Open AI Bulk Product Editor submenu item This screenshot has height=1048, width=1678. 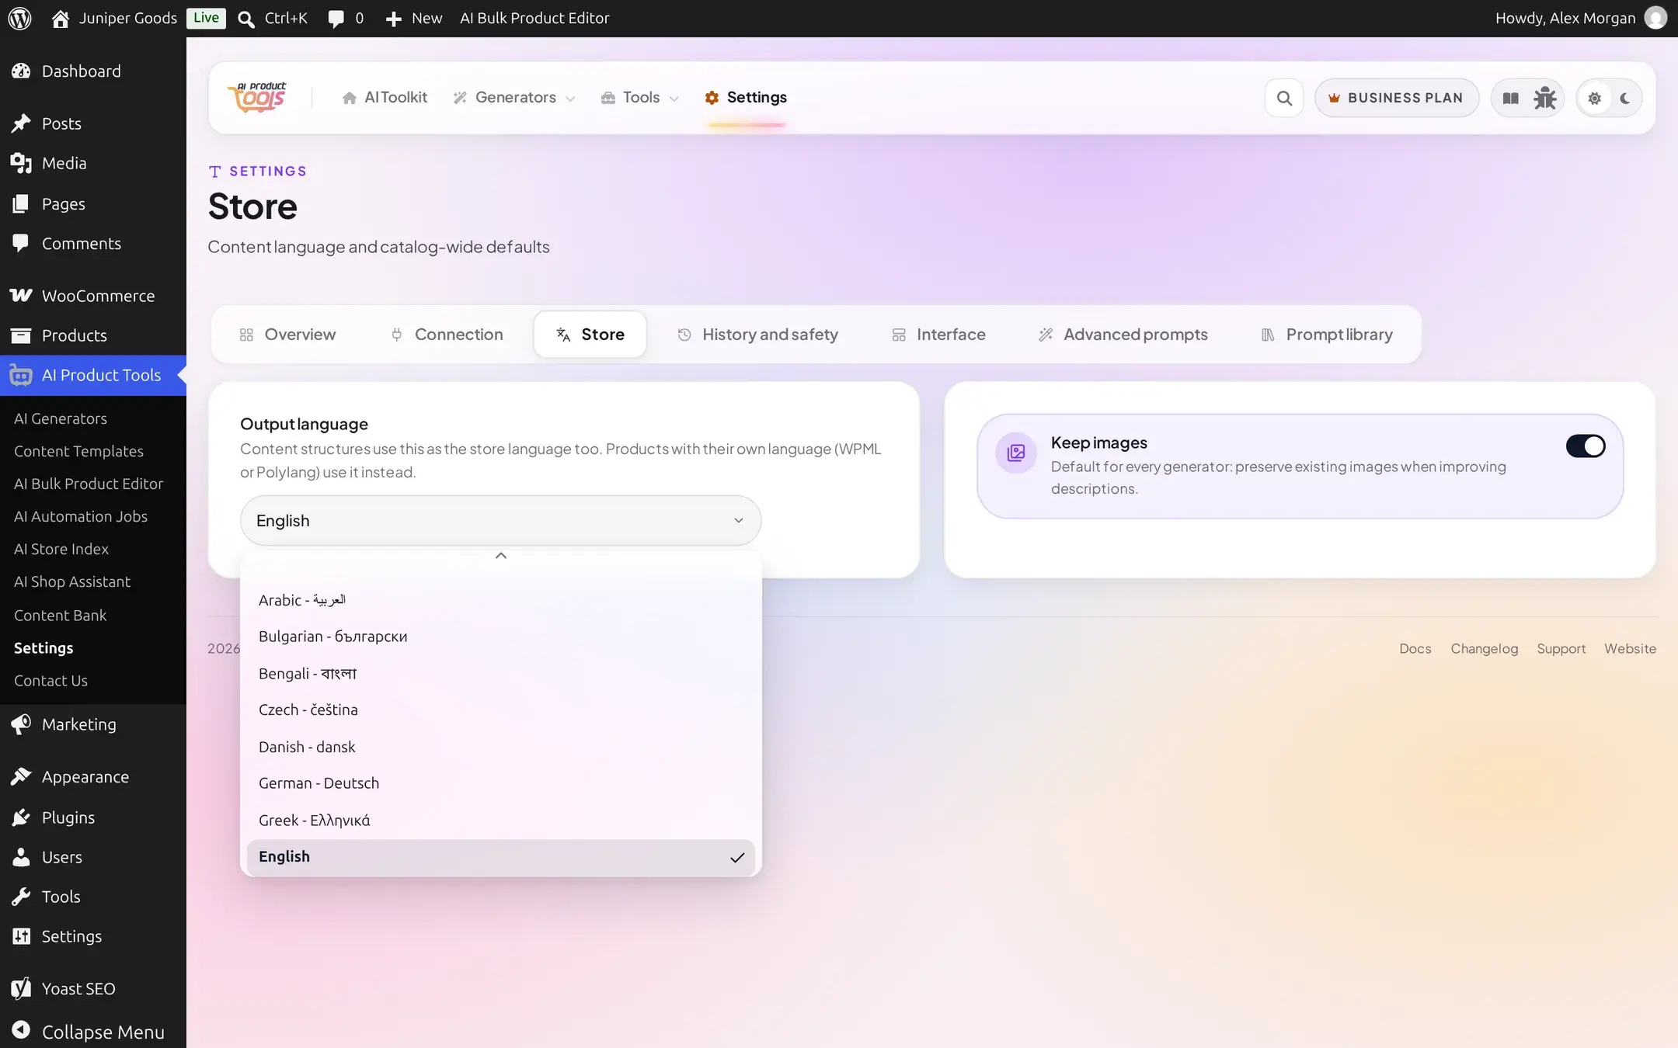tap(89, 484)
